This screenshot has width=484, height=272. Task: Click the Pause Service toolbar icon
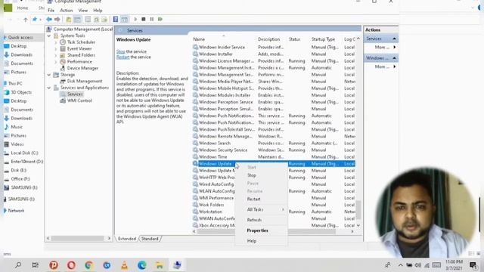coord(152,19)
